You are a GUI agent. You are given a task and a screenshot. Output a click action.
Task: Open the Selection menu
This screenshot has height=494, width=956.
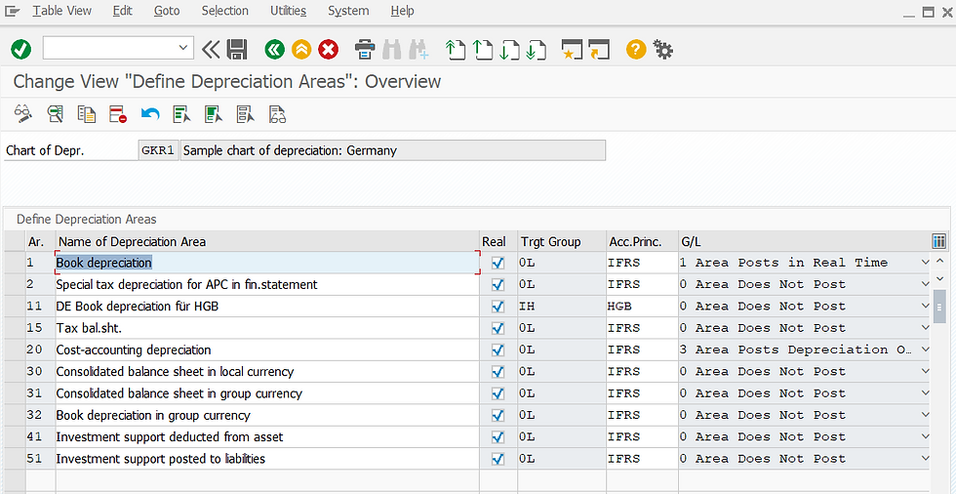225,11
